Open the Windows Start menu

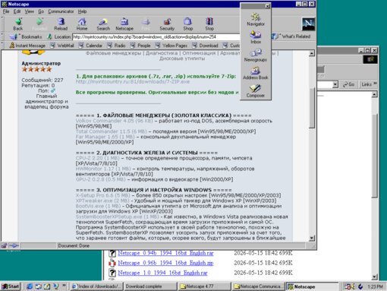(11, 286)
